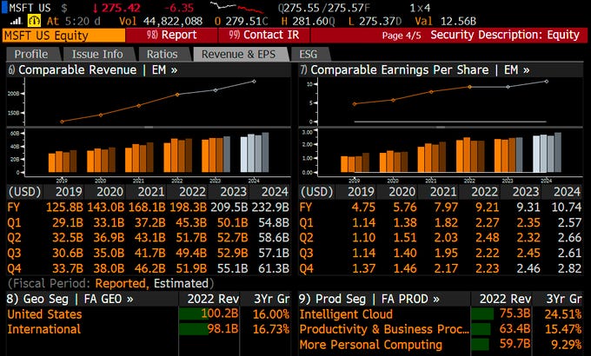Select More Personal Computing segment
Image resolution: width=591 pixels, height=356 pixels.
coord(441,345)
